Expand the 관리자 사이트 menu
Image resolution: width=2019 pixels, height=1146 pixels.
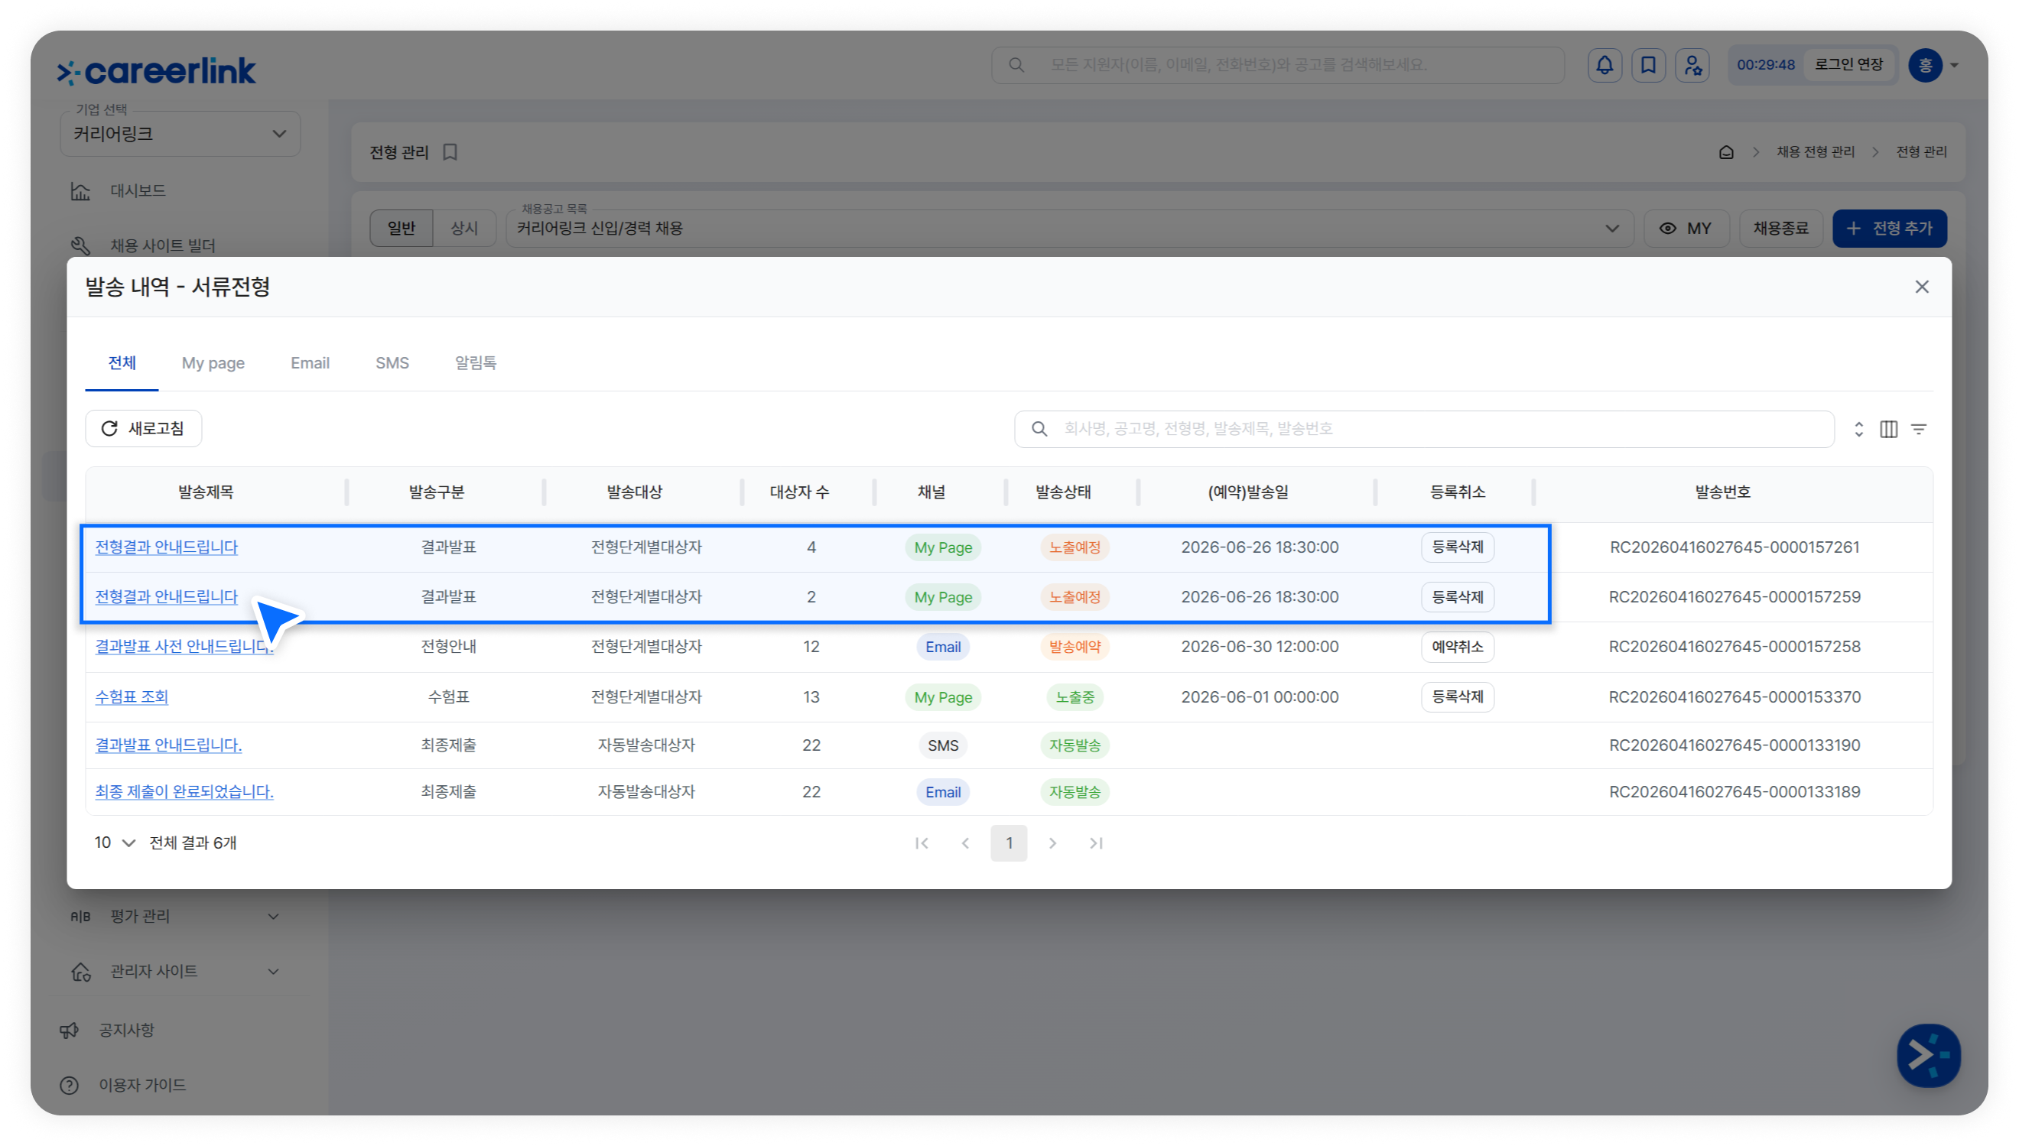pos(273,971)
